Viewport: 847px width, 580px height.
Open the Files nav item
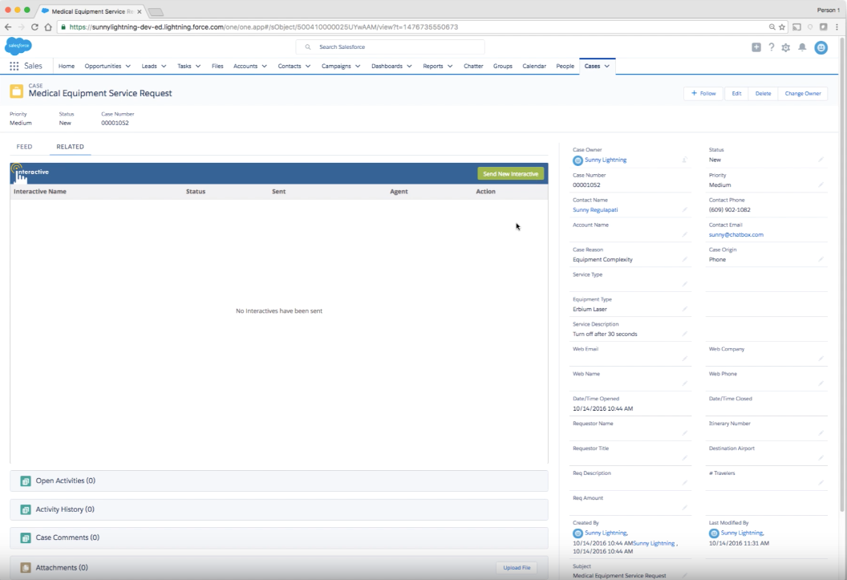[x=217, y=66]
